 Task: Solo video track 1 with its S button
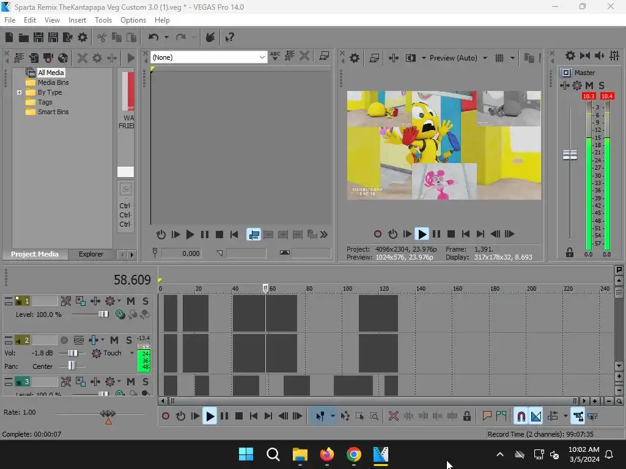point(145,301)
